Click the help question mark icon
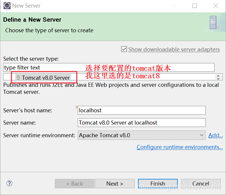 pyautogui.click(x=9, y=183)
